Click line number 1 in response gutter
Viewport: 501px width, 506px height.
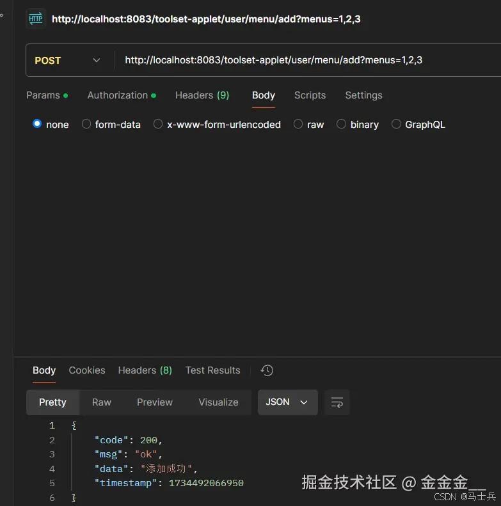tap(52, 425)
